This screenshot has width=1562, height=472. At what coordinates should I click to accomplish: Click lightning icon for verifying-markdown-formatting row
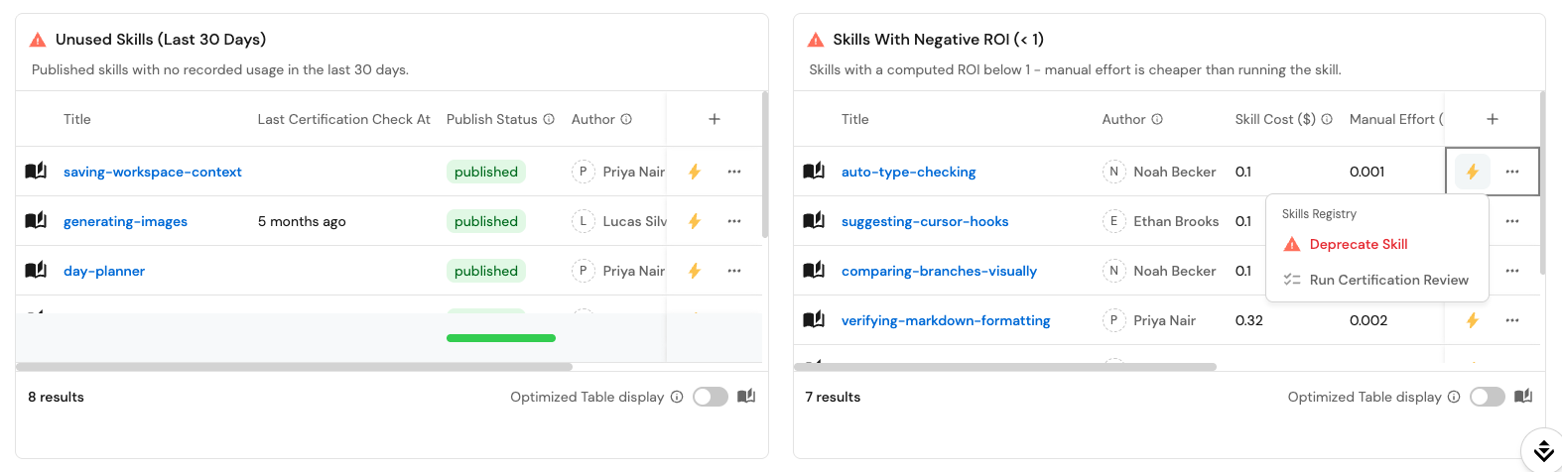1473,320
